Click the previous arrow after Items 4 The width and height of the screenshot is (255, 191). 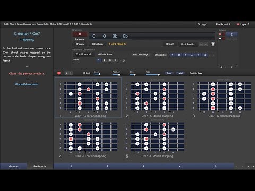click(120, 60)
